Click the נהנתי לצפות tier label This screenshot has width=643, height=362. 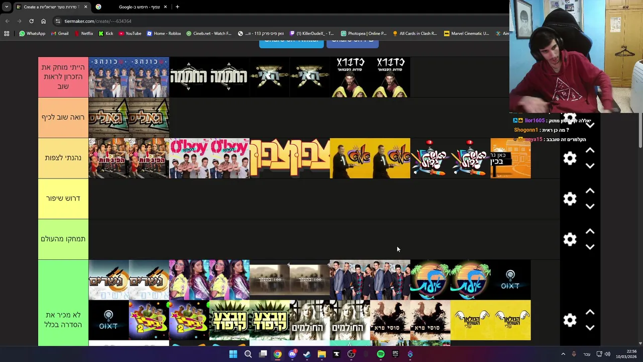click(x=63, y=158)
